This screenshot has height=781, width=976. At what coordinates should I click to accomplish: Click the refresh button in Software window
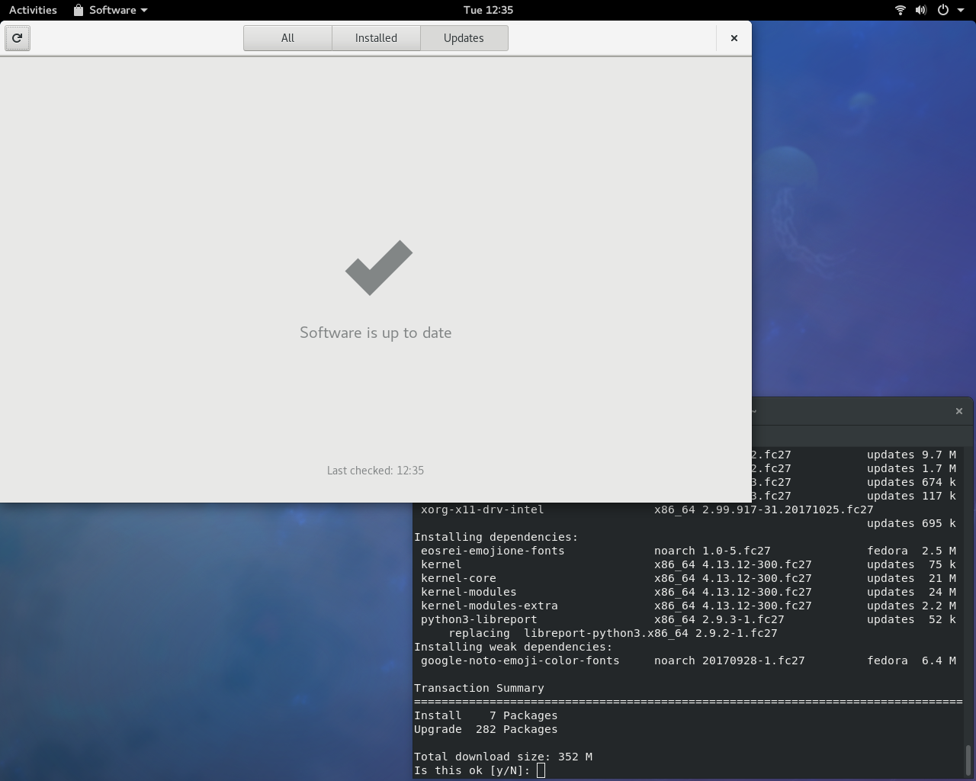(18, 38)
